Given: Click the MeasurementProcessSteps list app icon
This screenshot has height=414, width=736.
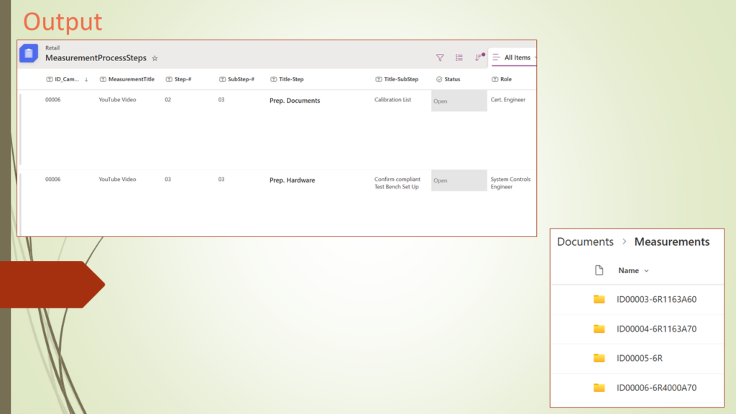Looking at the screenshot, I should pos(29,53).
